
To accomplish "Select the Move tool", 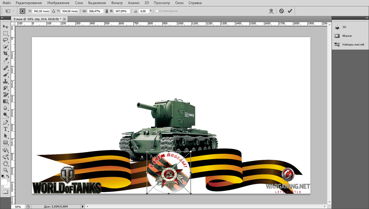I will [5, 27].
